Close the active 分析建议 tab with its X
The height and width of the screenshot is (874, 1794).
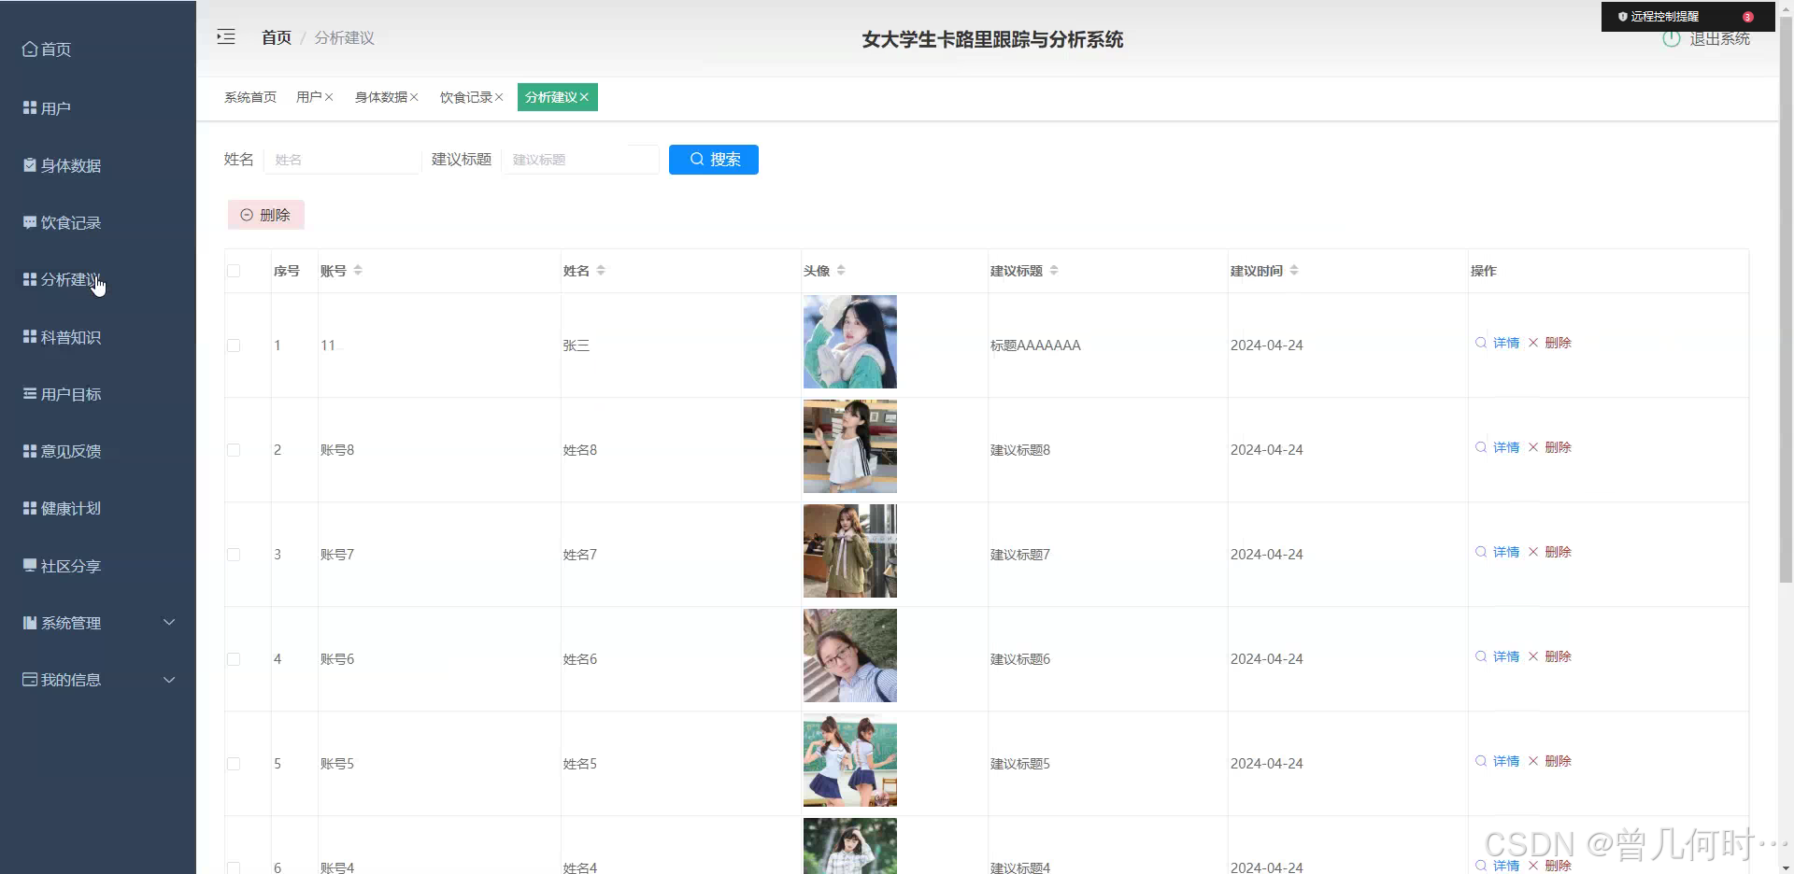(x=584, y=97)
